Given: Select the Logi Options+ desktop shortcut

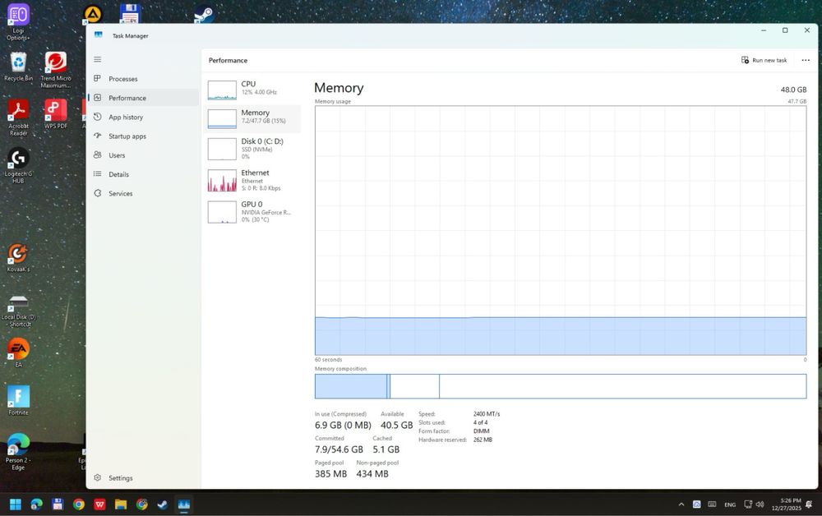Looking at the screenshot, I should click(x=18, y=21).
